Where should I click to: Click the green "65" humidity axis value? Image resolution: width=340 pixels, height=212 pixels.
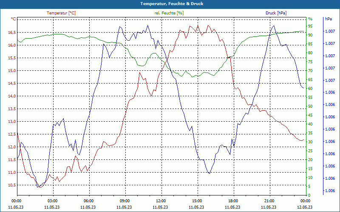[x=310, y=80]
